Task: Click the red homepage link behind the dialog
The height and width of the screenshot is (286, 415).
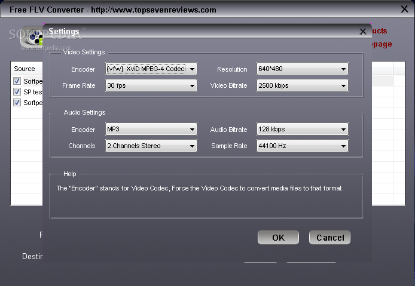Action: [382, 44]
